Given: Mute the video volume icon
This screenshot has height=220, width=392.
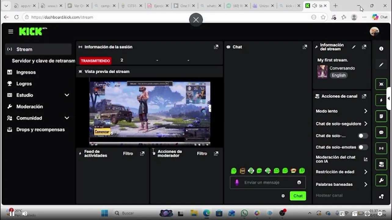Looking at the screenshot, I should click(x=25, y=214).
